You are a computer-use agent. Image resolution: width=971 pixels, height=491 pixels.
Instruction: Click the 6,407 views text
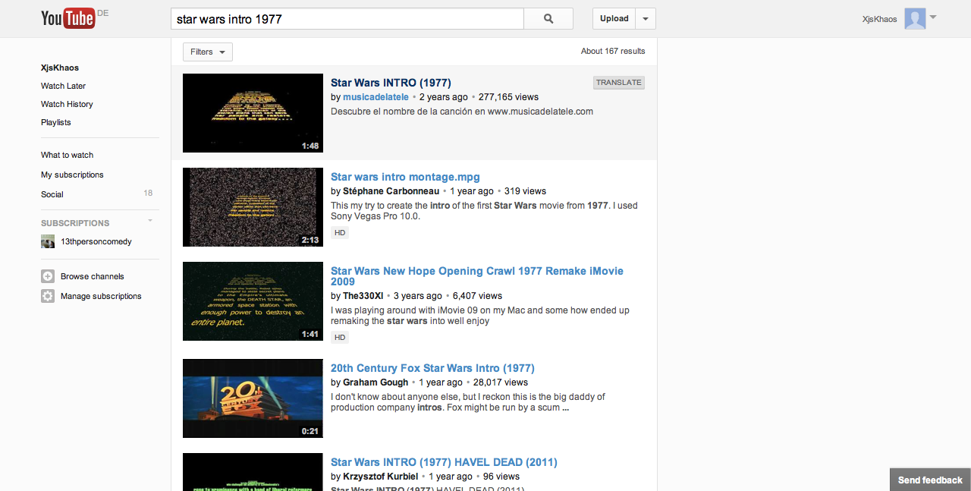pos(477,296)
